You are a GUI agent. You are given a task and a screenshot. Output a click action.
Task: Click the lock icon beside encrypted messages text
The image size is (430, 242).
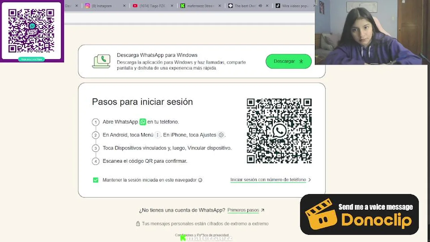[x=138, y=224]
